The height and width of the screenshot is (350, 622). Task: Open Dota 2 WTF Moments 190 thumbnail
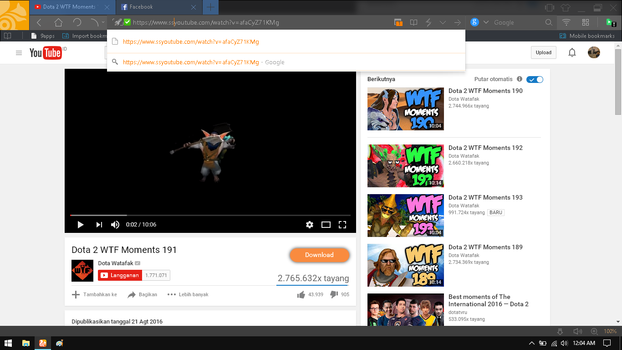[406, 109]
